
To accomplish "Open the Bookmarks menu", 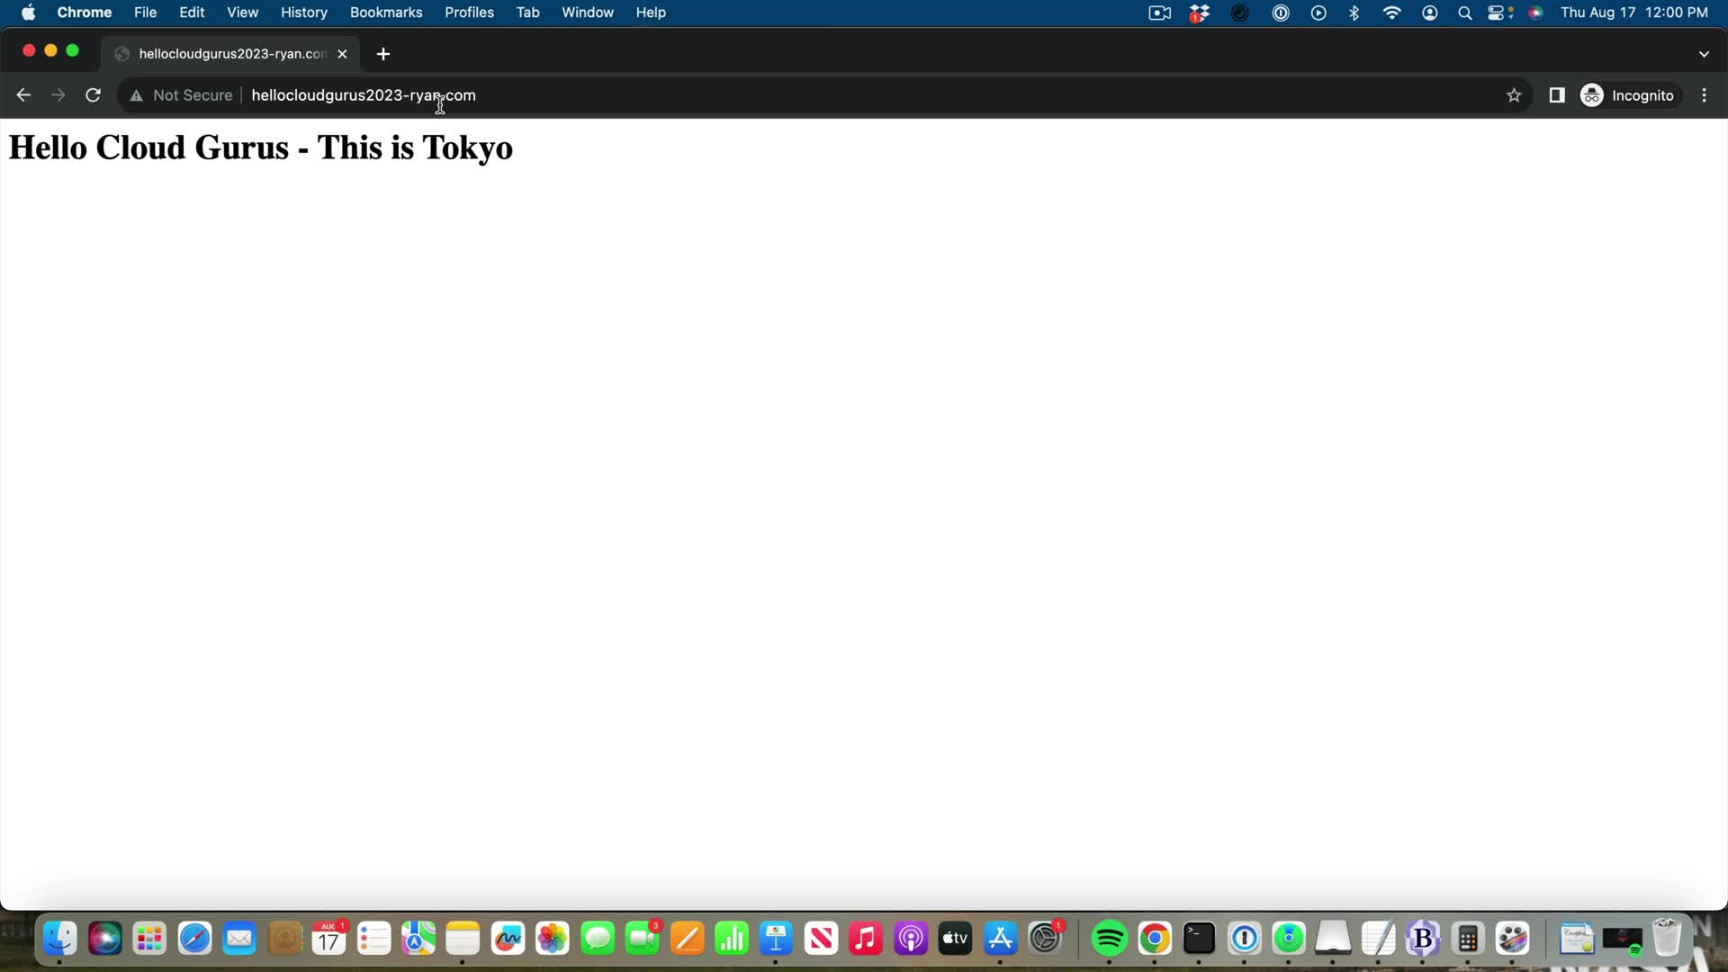I will (385, 13).
